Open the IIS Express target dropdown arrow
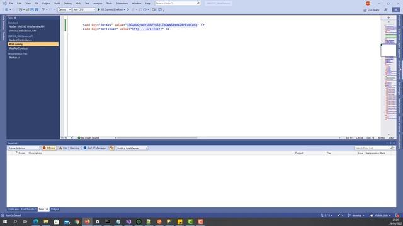The image size is (403, 226). [125, 10]
